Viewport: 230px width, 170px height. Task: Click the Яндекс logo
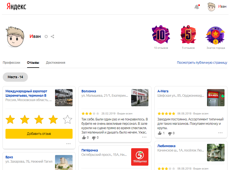click(x=16, y=7)
